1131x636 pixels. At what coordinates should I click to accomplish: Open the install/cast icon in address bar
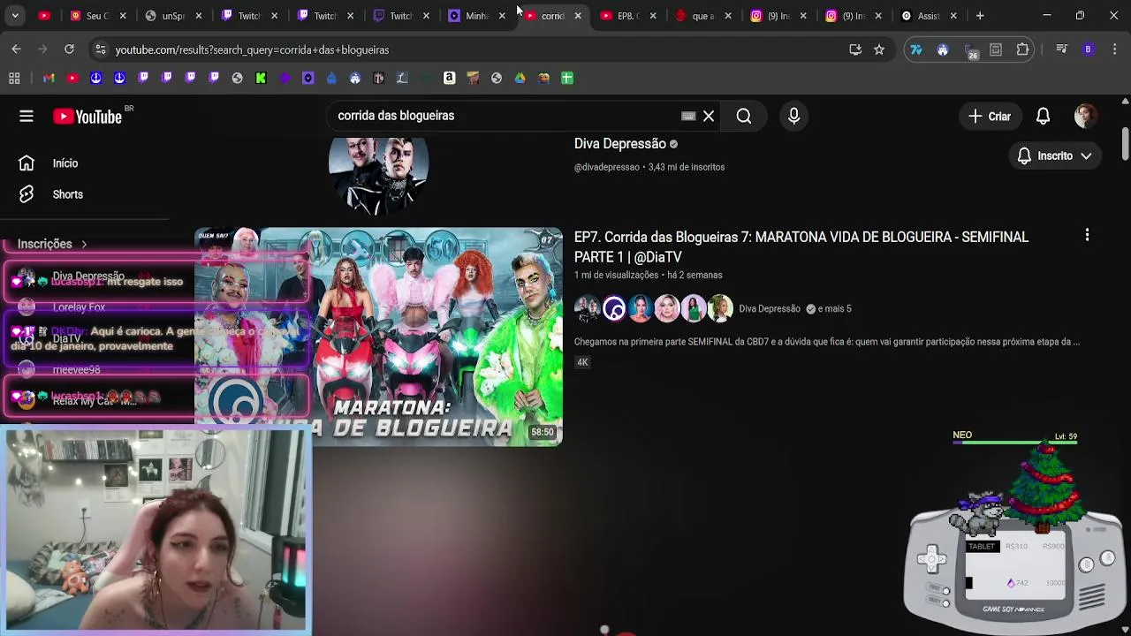point(855,49)
